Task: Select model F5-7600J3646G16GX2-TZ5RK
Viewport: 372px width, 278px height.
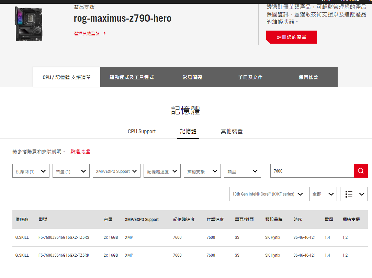Action: [64, 255]
